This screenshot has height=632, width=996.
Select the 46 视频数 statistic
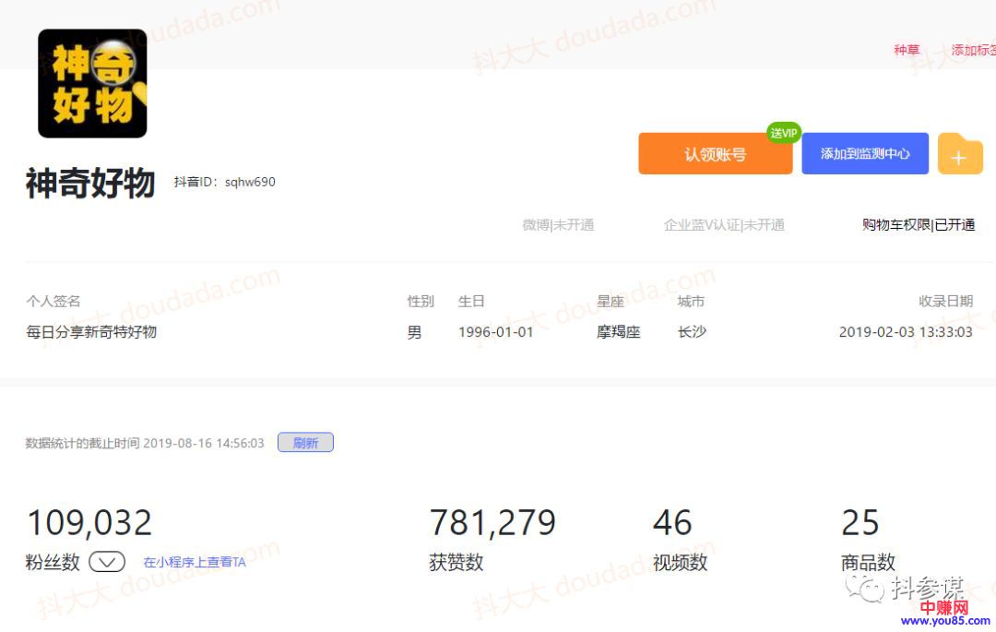pyautogui.click(x=672, y=523)
